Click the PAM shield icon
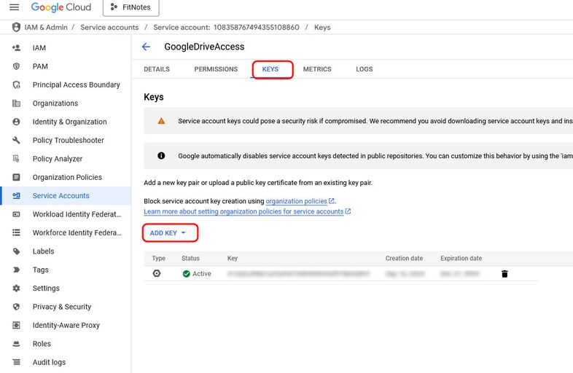The height and width of the screenshot is (373, 573). pos(17,66)
